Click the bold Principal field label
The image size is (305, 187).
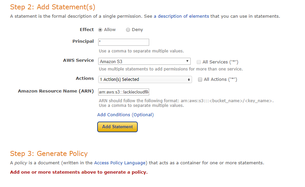click(x=83, y=41)
